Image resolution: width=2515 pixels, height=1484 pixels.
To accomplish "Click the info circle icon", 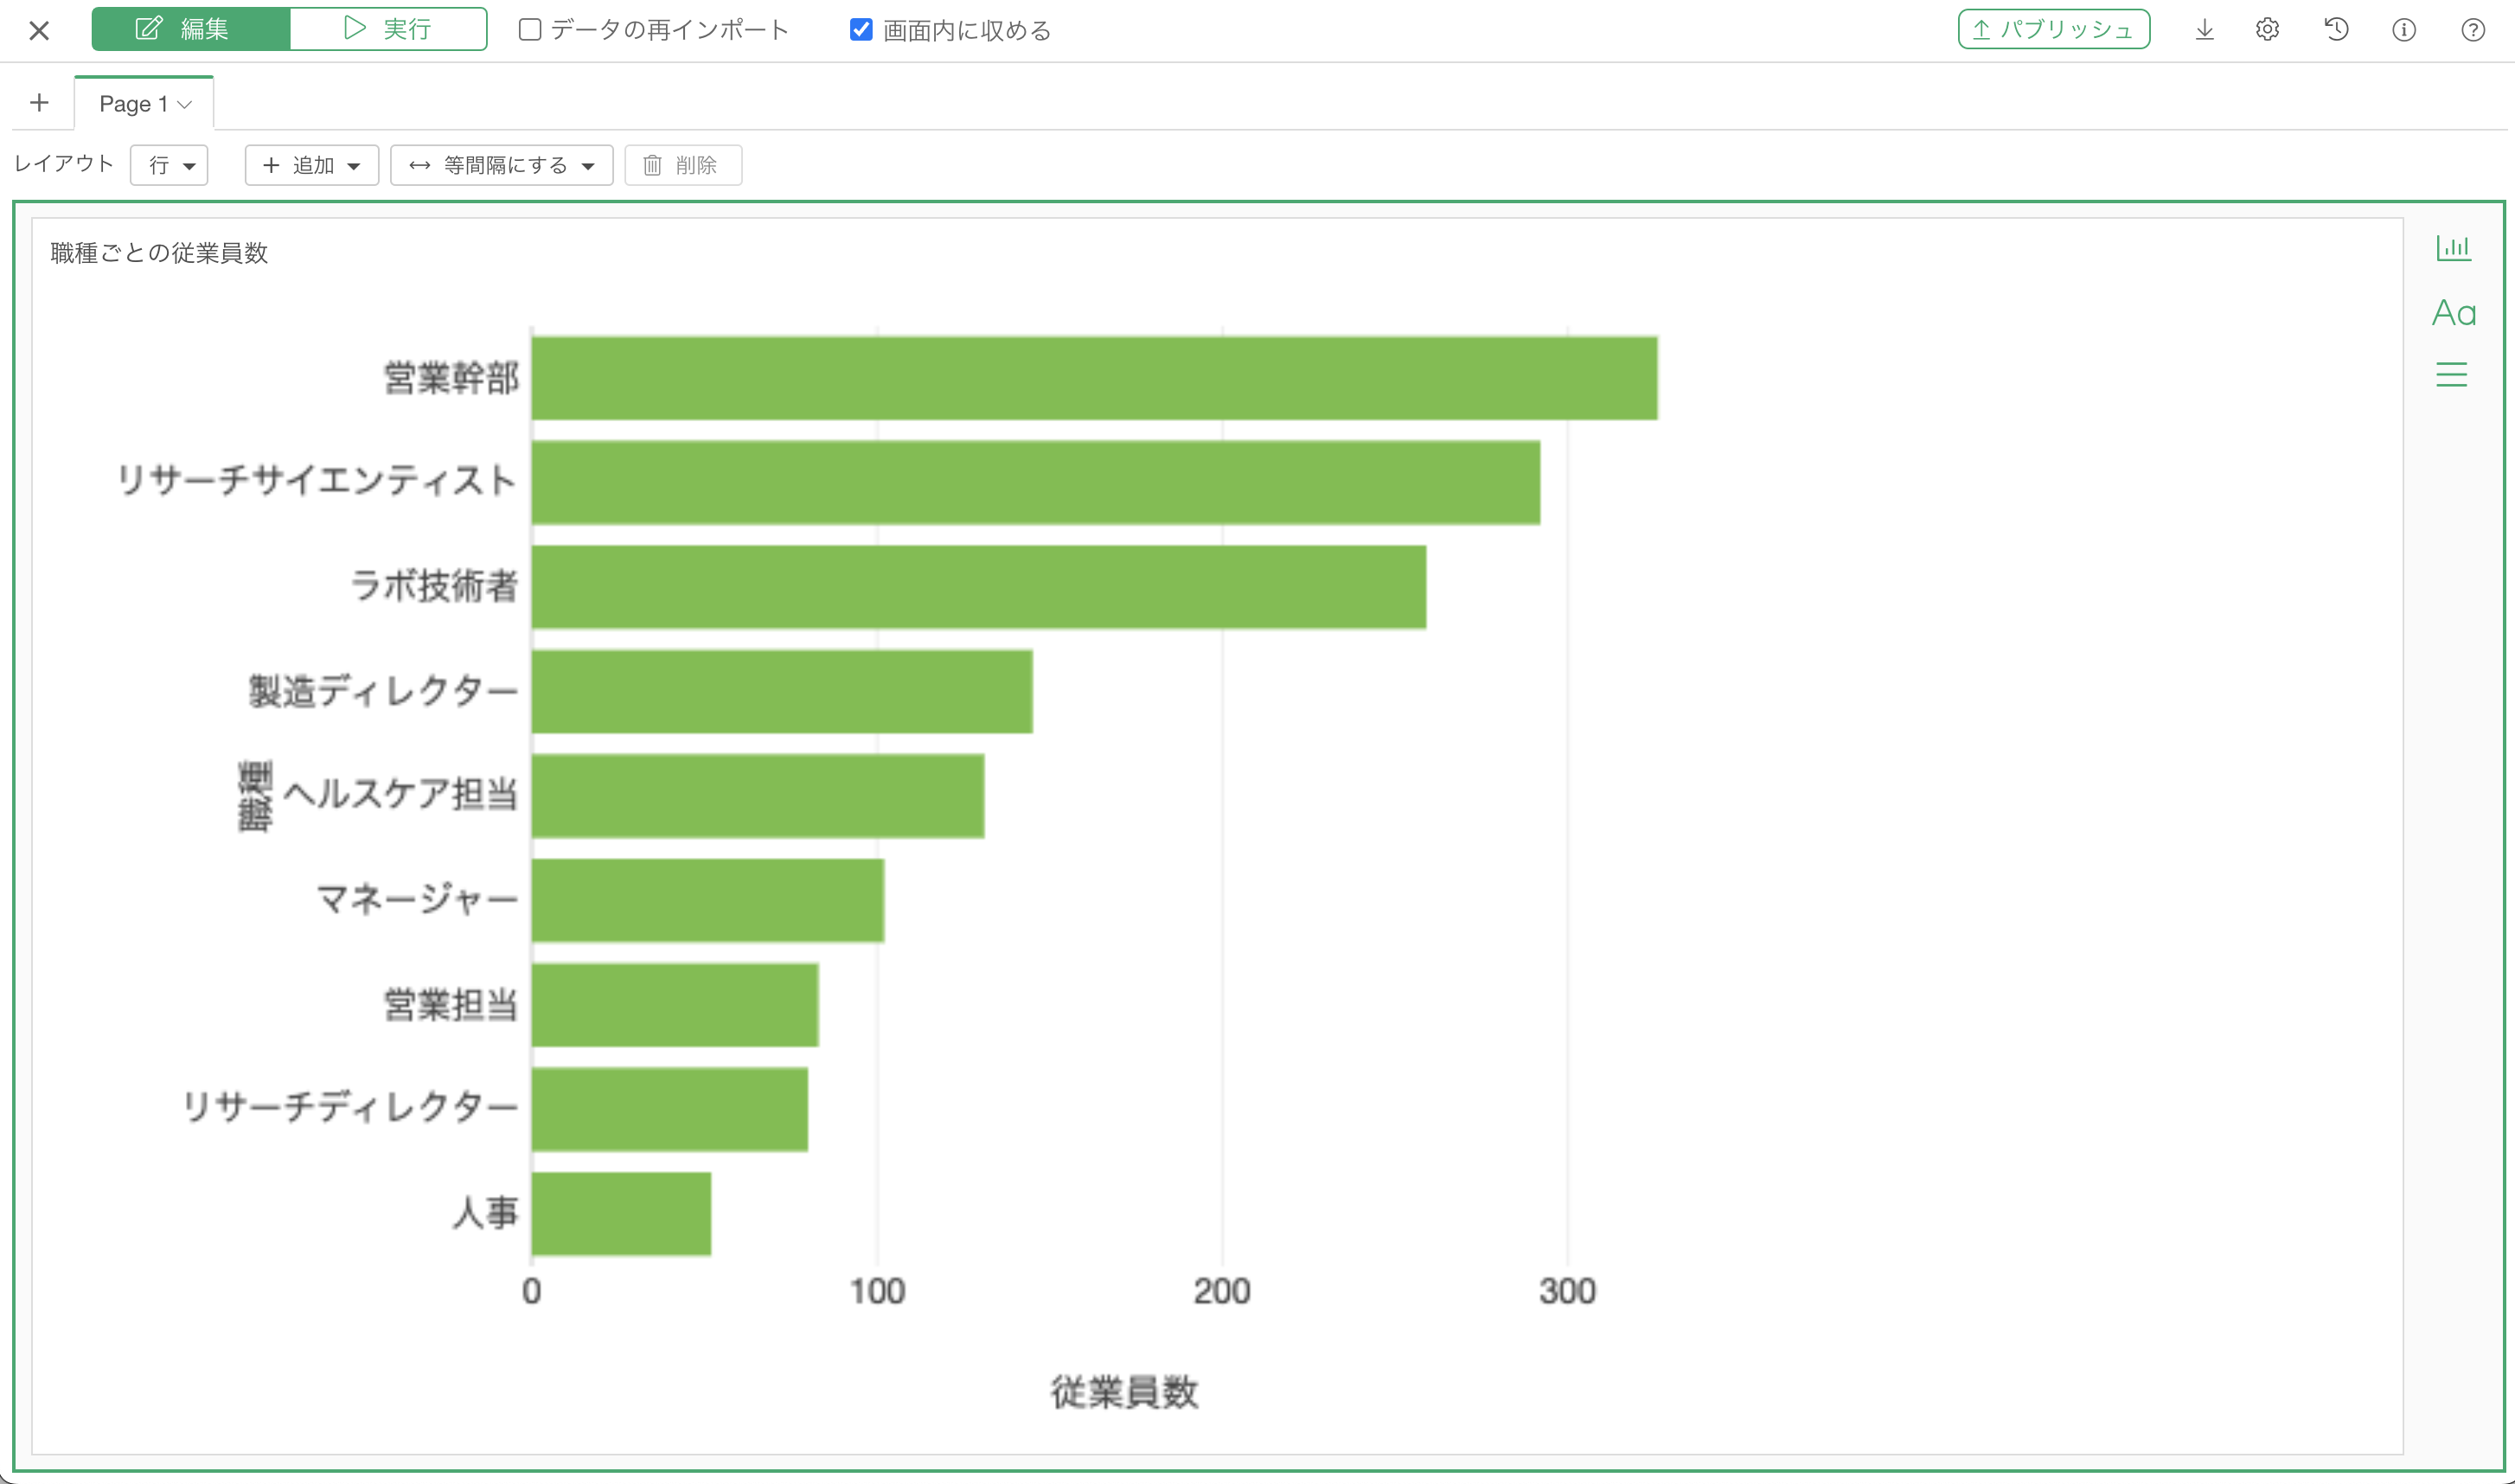I will [x=2403, y=30].
